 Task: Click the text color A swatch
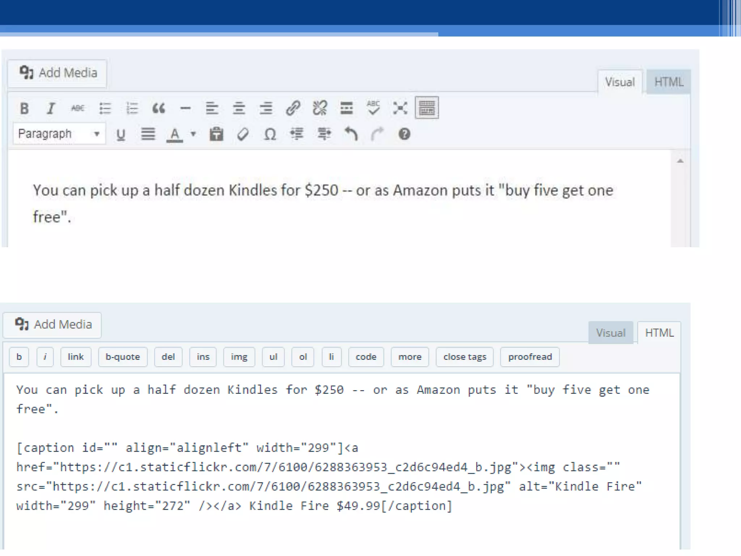pos(175,134)
